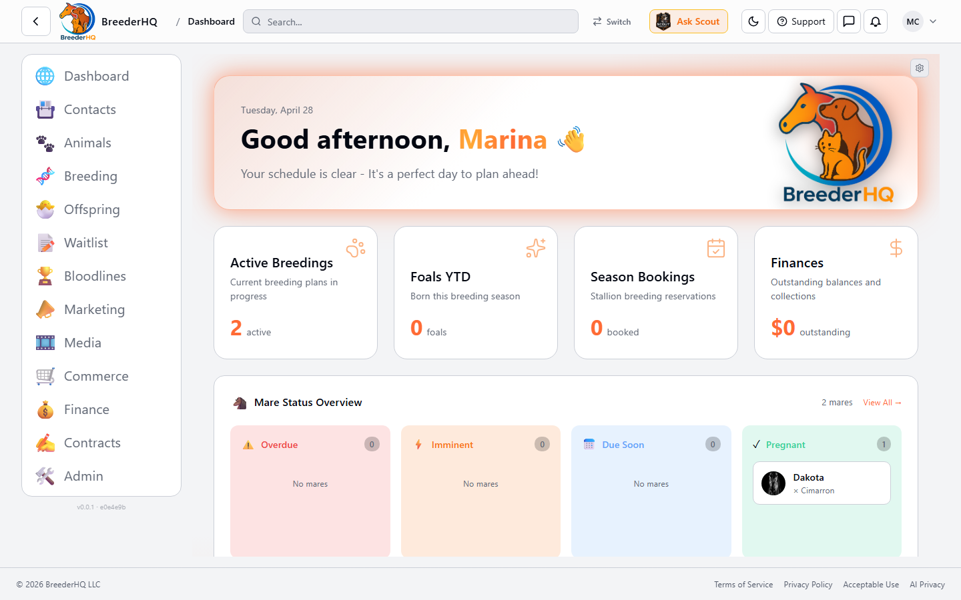Open the notifications bell
This screenshot has height=600, width=961.
pyautogui.click(x=876, y=21)
